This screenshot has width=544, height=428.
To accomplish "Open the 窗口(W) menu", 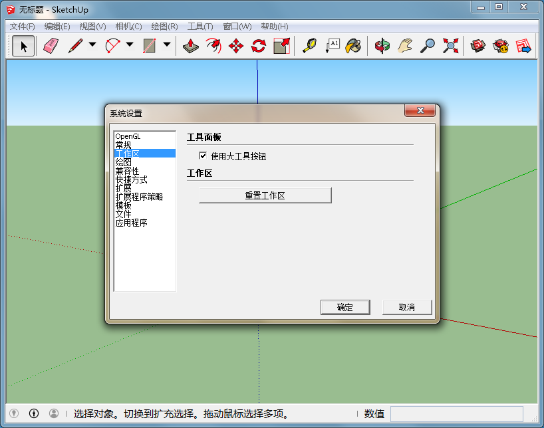I will pyautogui.click(x=237, y=27).
